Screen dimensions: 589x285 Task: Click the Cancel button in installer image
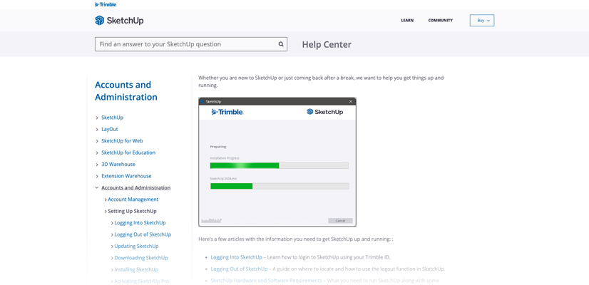pos(340,221)
